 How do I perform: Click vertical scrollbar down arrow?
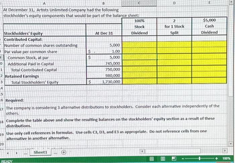pyautogui.click(x=231, y=144)
